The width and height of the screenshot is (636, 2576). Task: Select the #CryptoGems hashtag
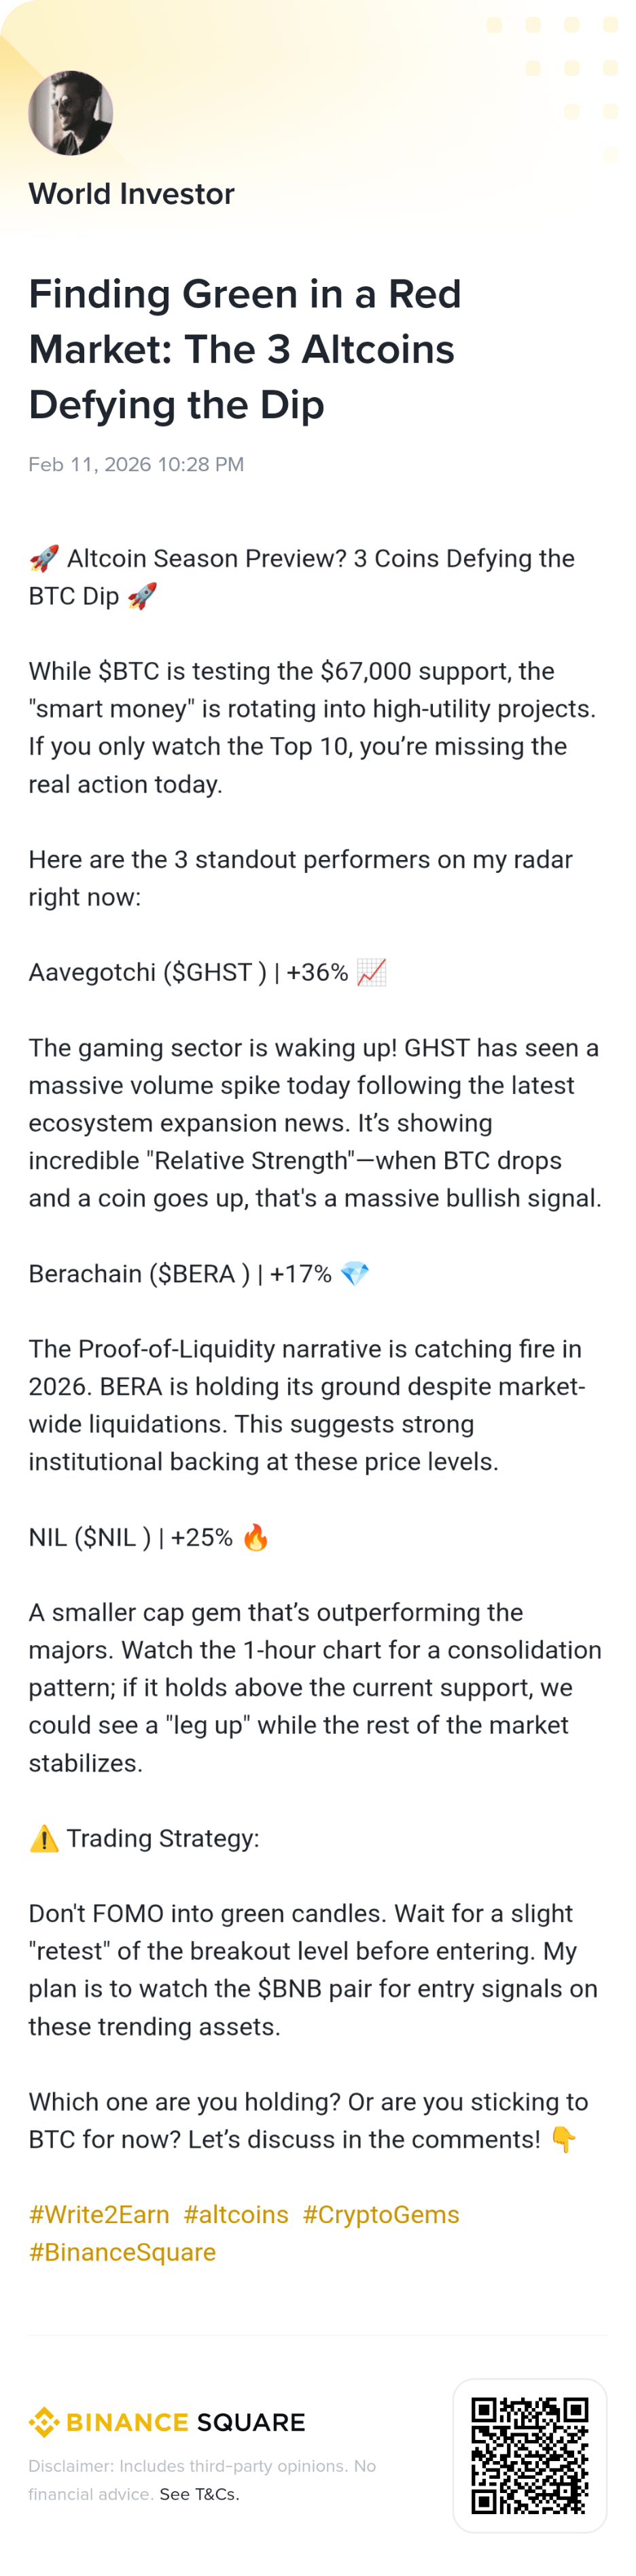(x=381, y=2214)
